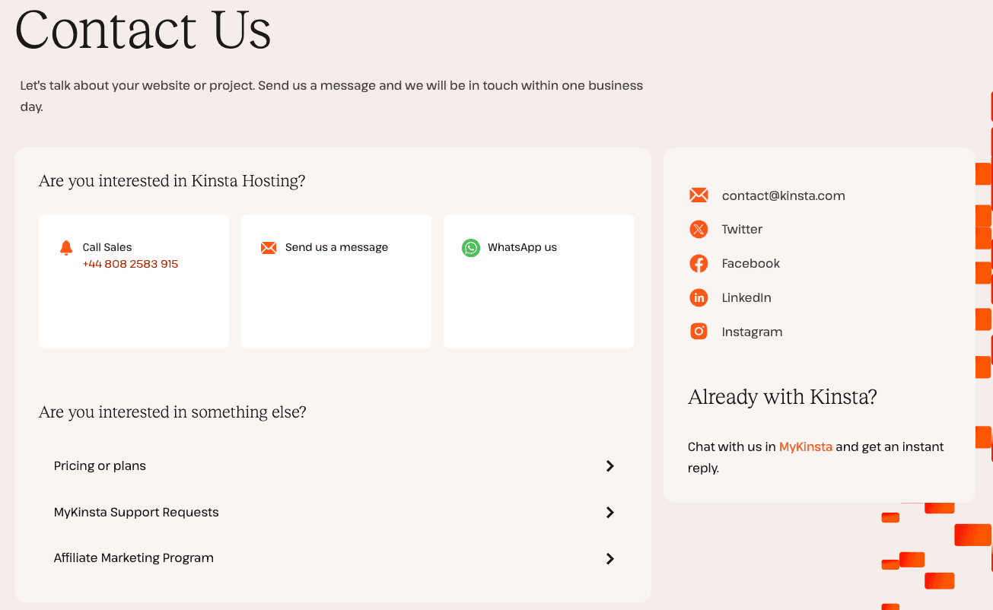The width and height of the screenshot is (993, 610).
Task: Expand Affiliate Marketing Program chevron
Action: pyautogui.click(x=609, y=559)
